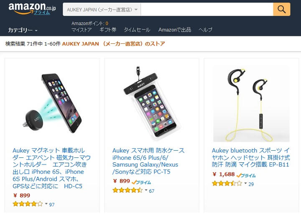Click the Prime badge beside ¥899 waterproof case
This screenshot has width=301, height=214.
tap(141, 182)
